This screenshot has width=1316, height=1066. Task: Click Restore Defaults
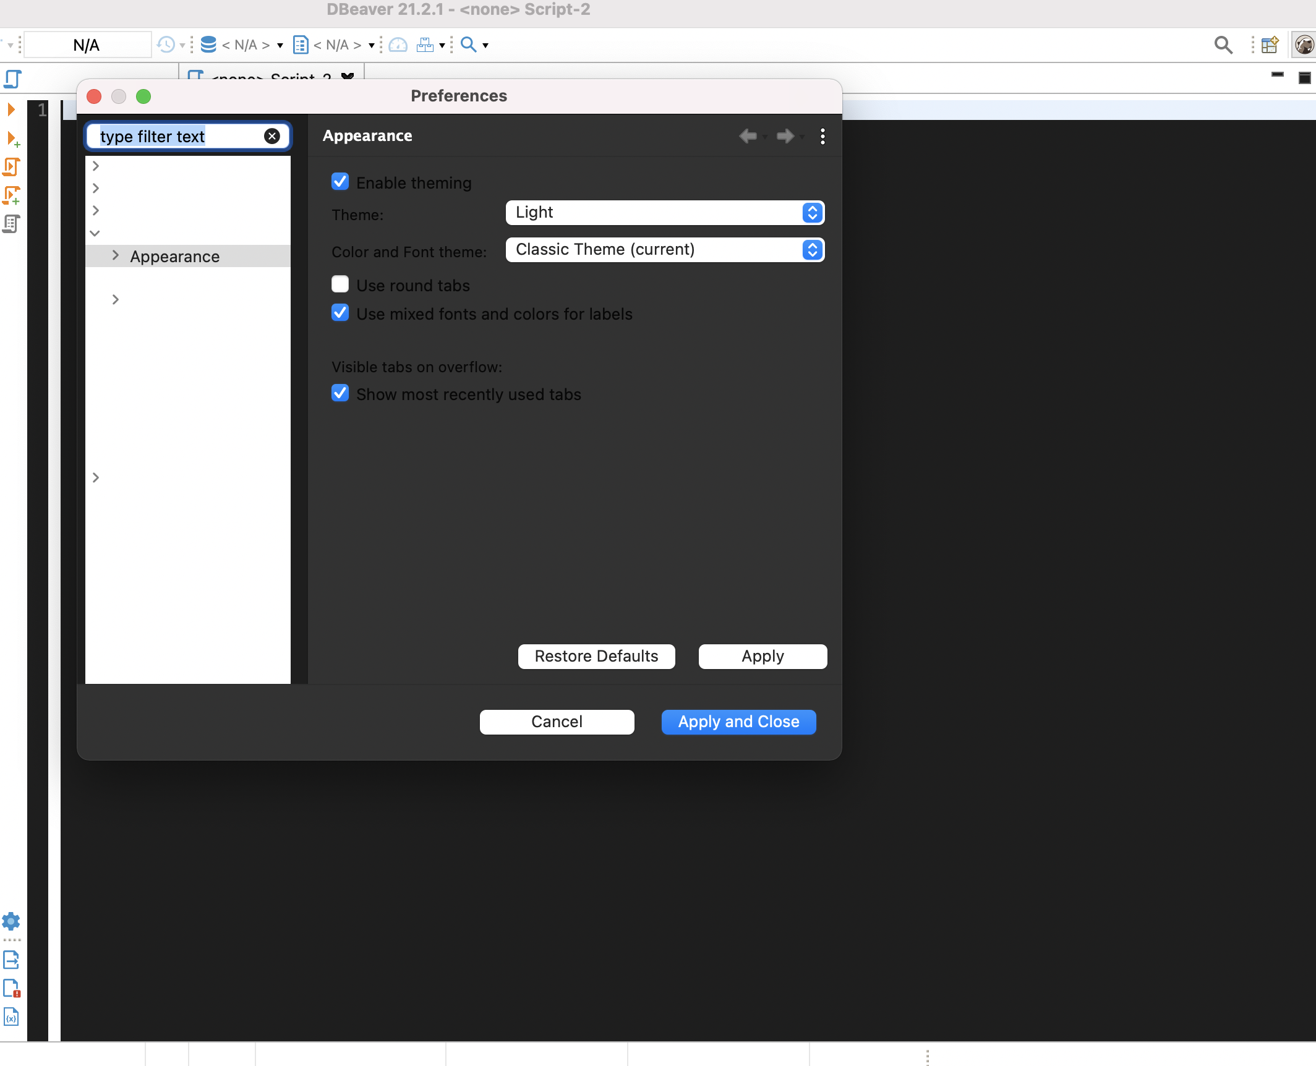(x=596, y=656)
